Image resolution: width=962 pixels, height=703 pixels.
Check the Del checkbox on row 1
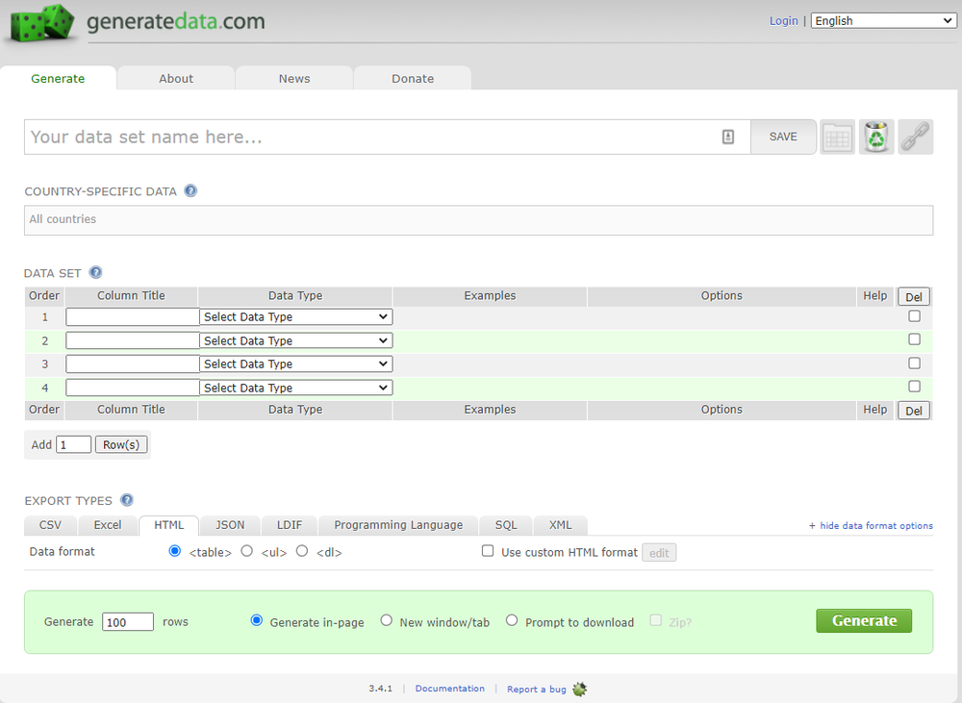[x=914, y=315]
